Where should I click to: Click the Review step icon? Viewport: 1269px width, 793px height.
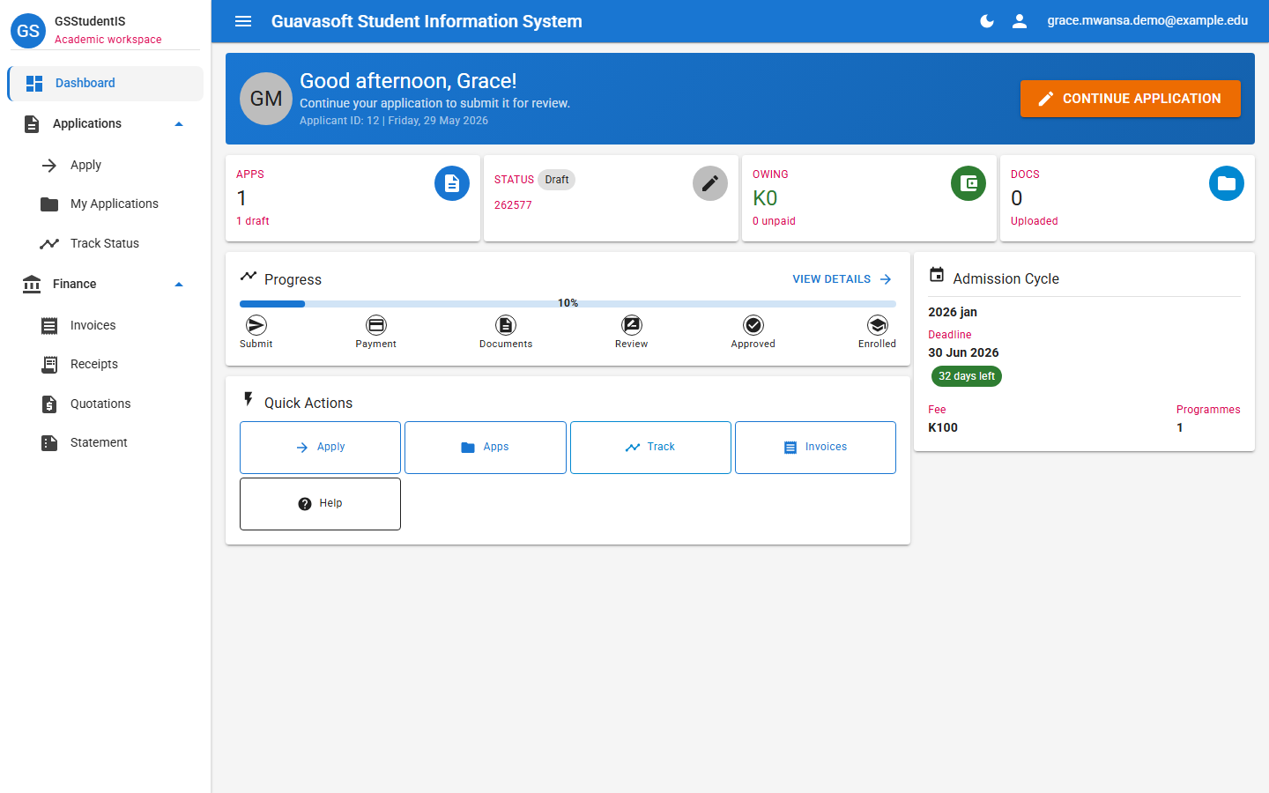coord(632,325)
